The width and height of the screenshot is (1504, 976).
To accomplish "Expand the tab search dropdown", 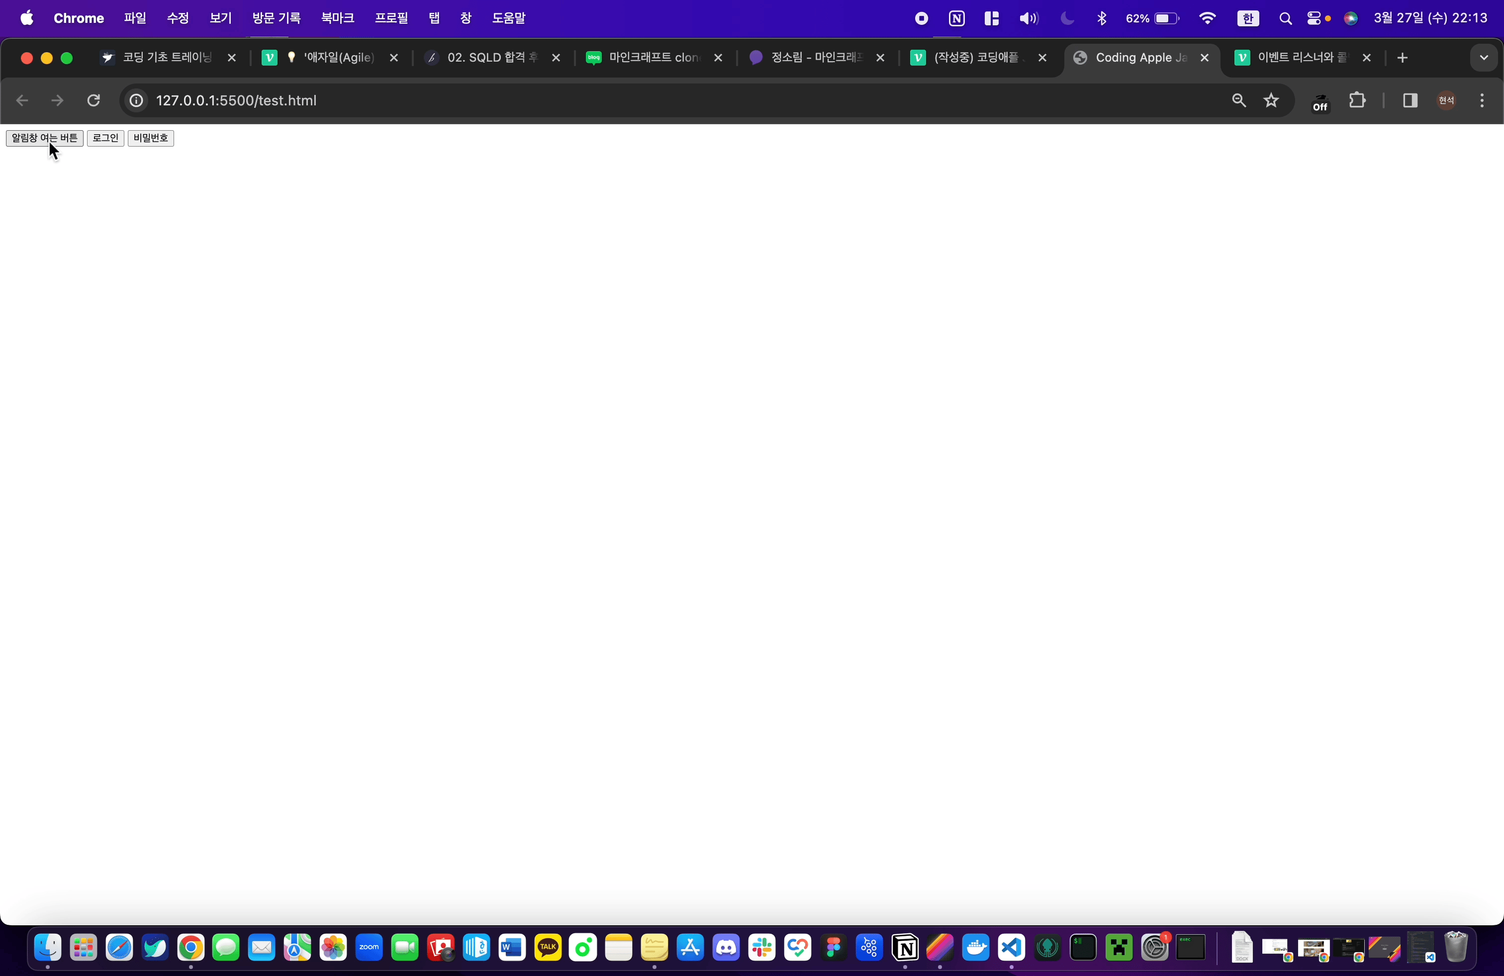I will click(x=1483, y=58).
